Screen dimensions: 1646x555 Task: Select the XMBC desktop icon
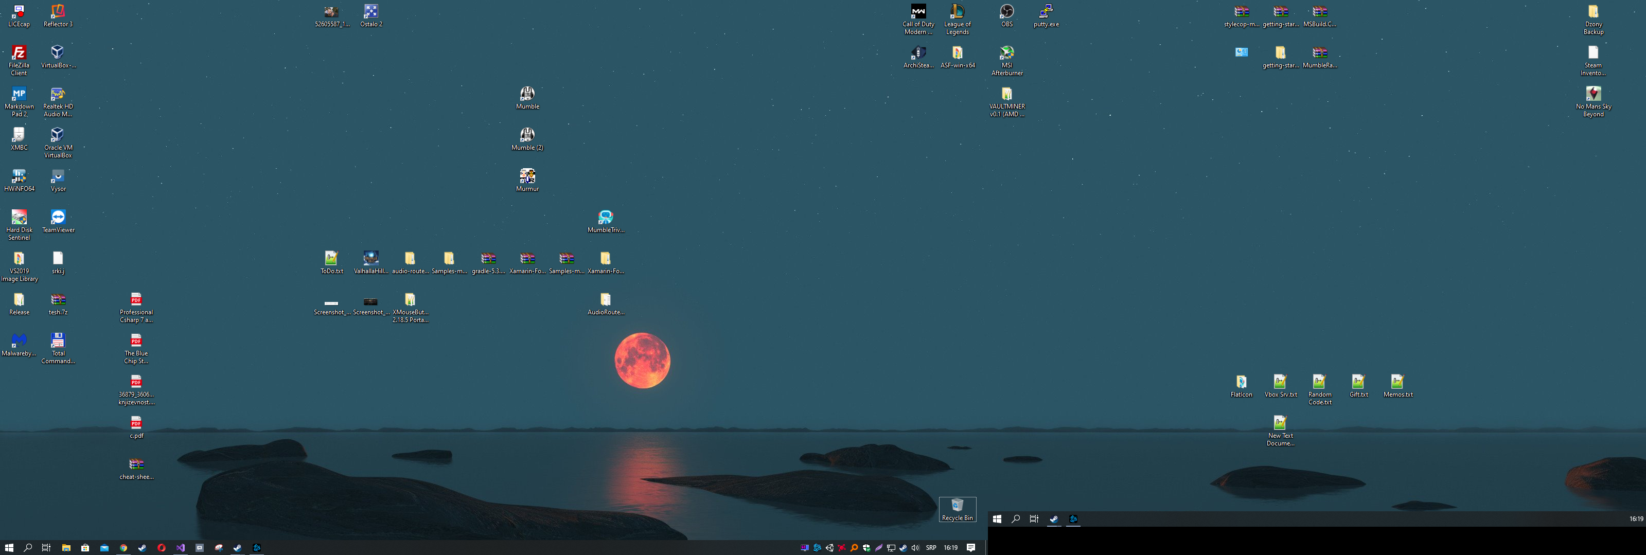pos(19,139)
